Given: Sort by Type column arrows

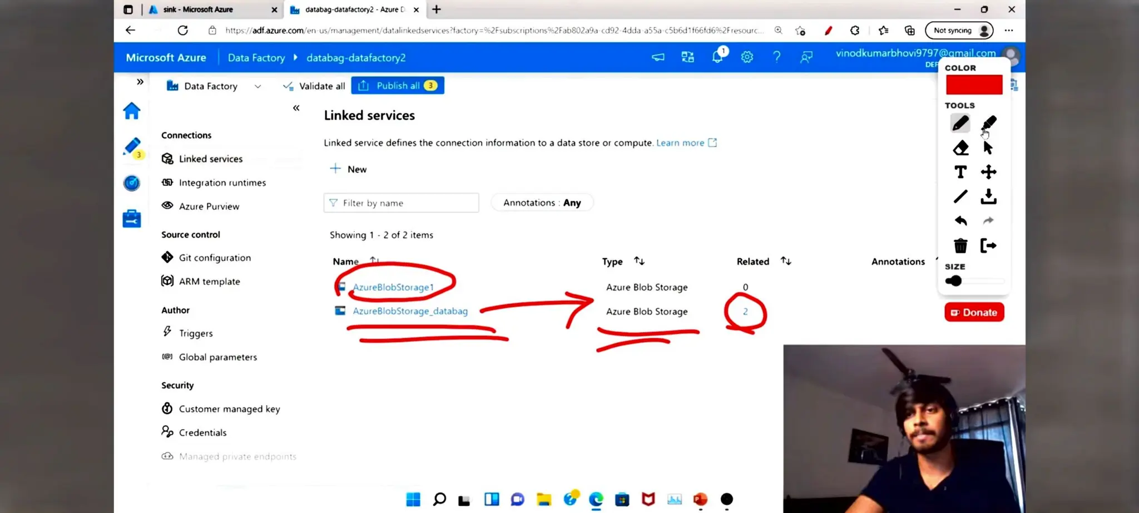Looking at the screenshot, I should 639,261.
